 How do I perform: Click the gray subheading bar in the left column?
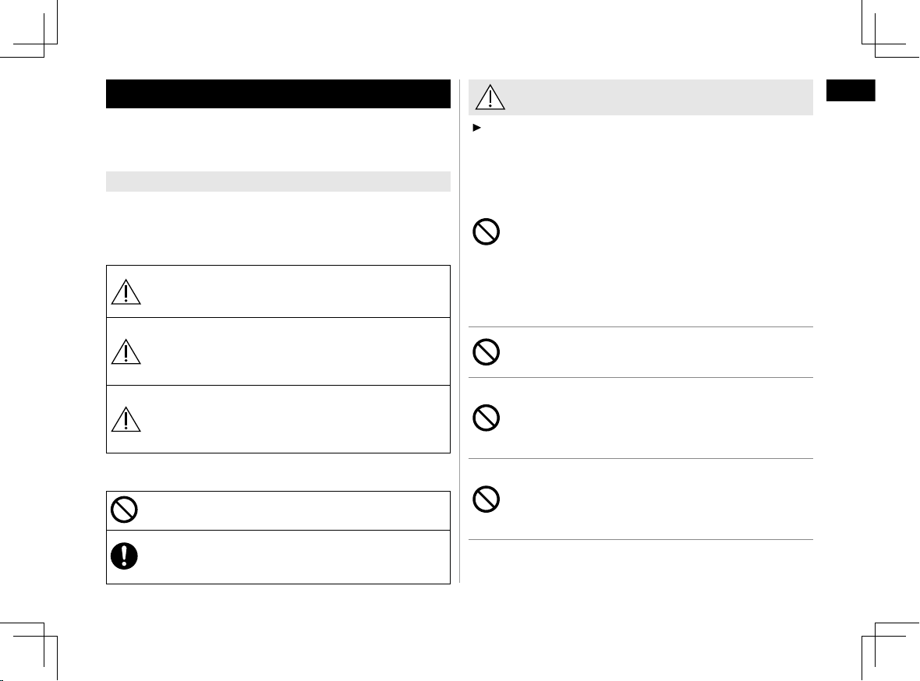coord(278,181)
